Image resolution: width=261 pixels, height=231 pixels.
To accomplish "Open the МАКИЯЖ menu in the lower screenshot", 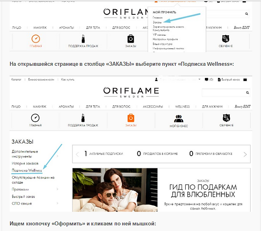I will 40,107.
